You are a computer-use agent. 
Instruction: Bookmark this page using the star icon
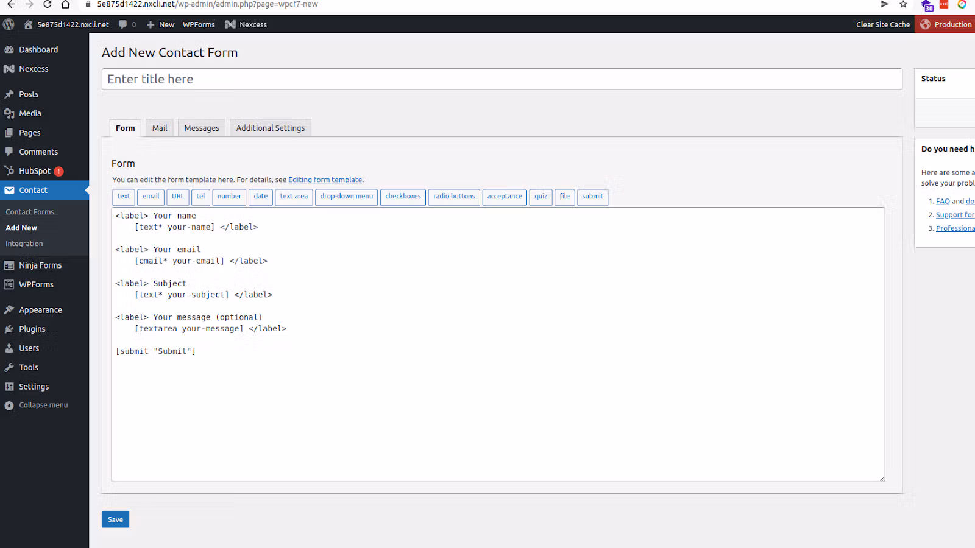pos(902,5)
